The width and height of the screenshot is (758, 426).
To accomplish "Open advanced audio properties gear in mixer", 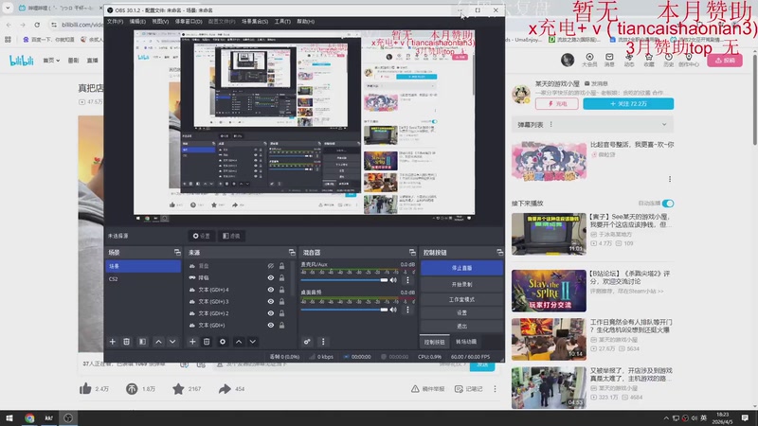I will click(x=307, y=342).
